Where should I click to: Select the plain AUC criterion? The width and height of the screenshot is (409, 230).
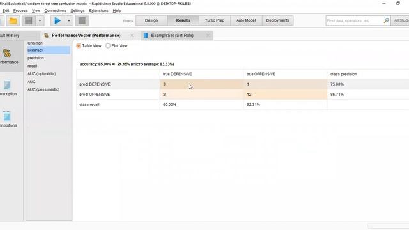click(x=31, y=82)
